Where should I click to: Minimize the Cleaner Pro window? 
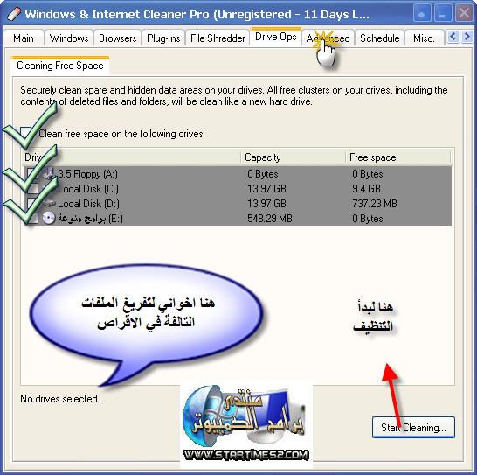pos(443,14)
